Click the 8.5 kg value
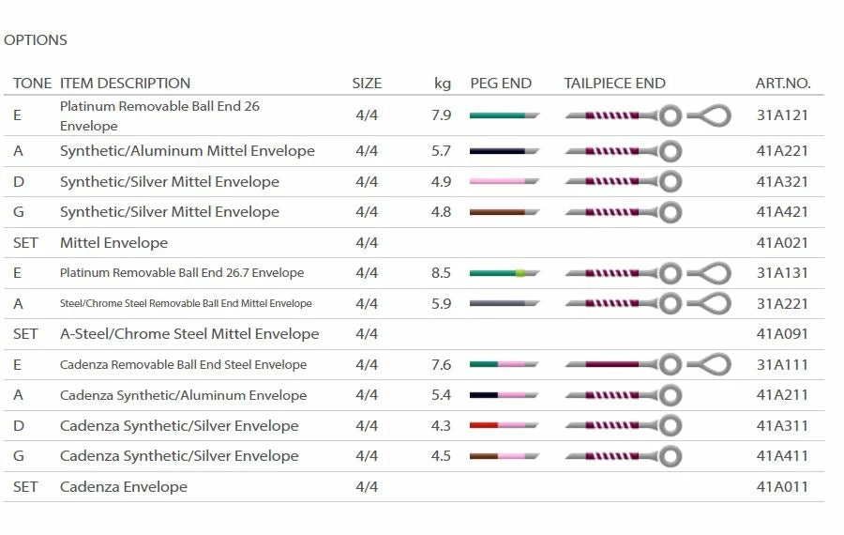844x535 pixels. tap(441, 273)
